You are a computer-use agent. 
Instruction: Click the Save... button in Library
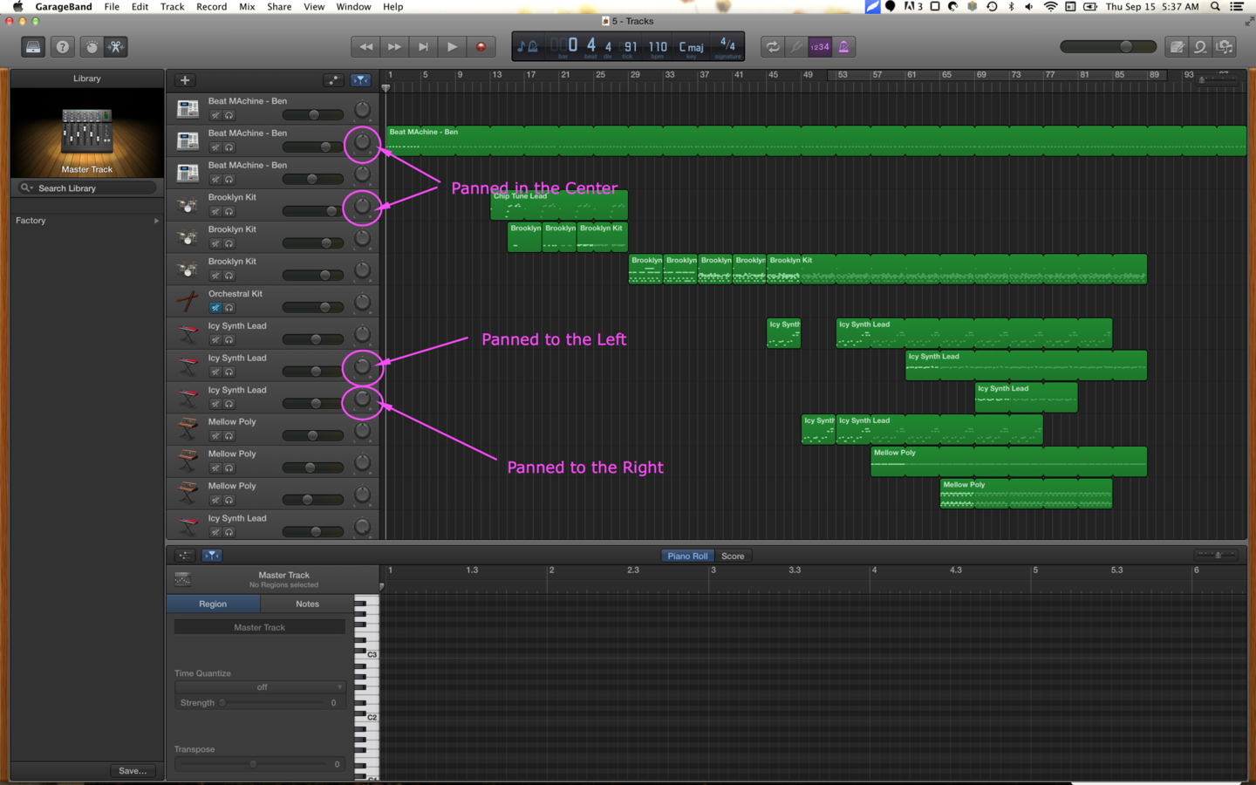click(133, 771)
